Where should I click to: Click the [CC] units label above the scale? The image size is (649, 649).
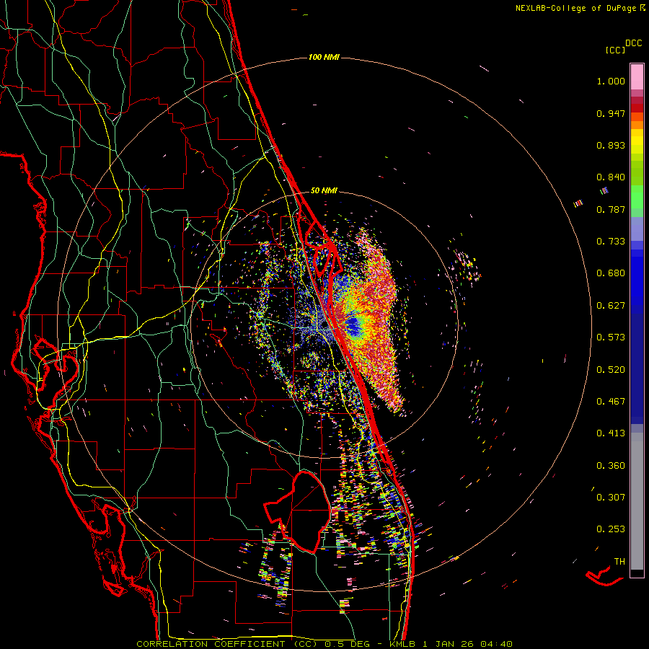615,50
